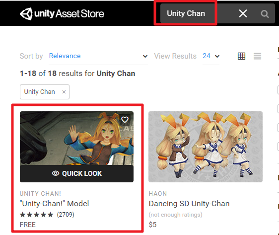Click the chevron beside Relevance
Screen dimensions: 279x235
click(145, 57)
